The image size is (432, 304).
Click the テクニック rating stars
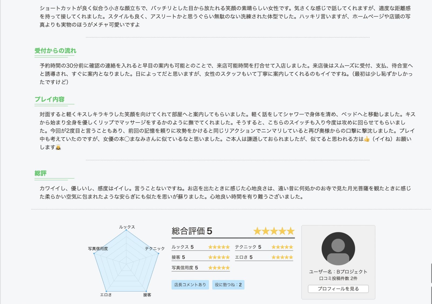[x=282, y=247]
